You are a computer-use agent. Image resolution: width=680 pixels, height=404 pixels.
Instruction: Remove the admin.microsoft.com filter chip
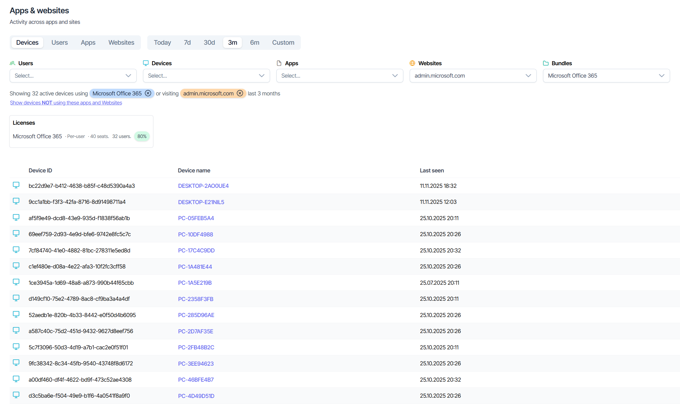(x=240, y=93)
